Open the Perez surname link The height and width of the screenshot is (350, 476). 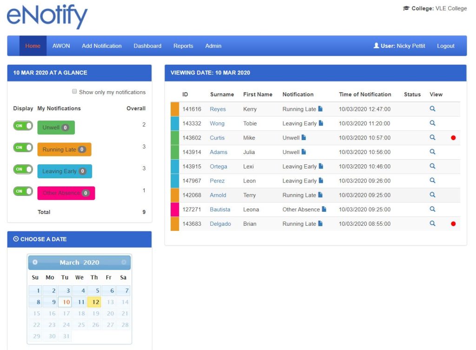[x=217, y=181]
